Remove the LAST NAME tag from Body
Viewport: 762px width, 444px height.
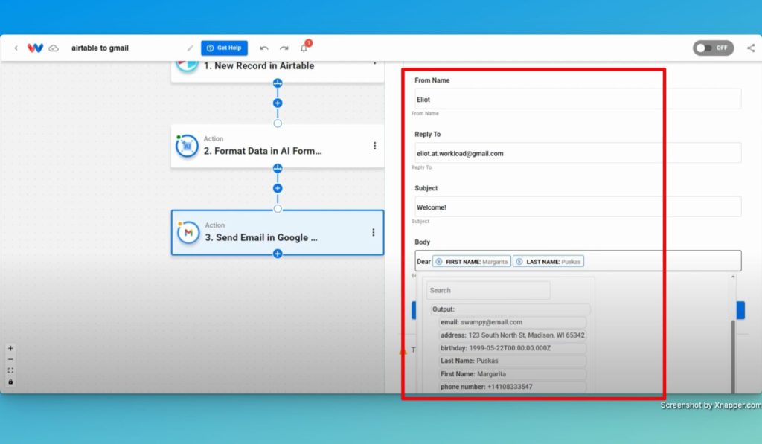coord(519,261)
